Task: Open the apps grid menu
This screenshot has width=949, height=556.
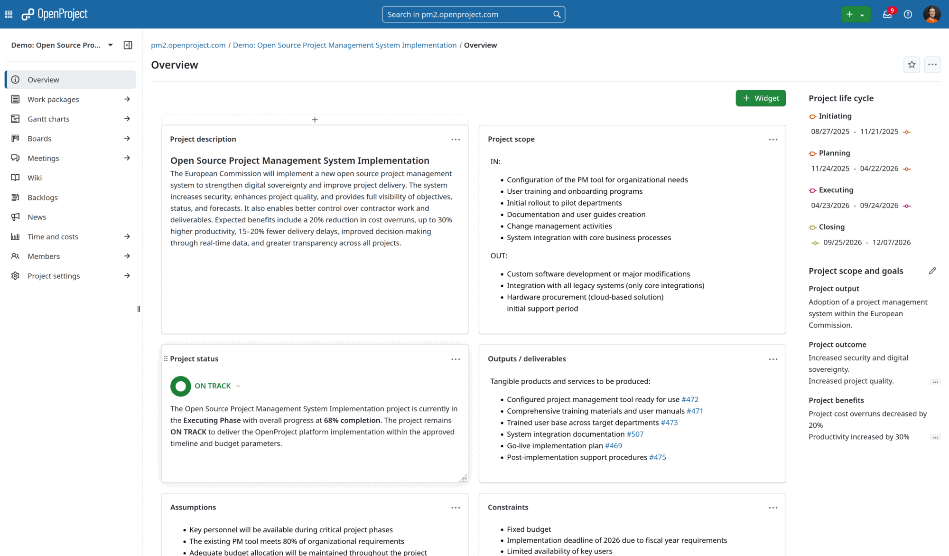Action: click(8, 14)
